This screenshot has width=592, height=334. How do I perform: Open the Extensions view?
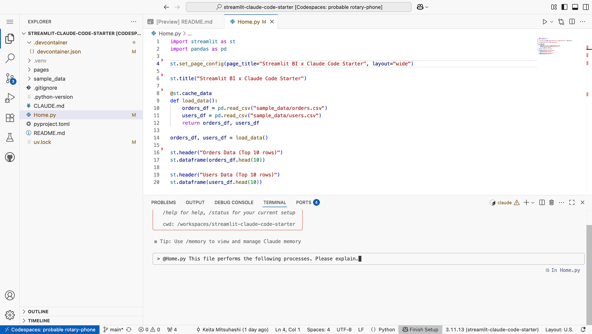coord(10,118)
